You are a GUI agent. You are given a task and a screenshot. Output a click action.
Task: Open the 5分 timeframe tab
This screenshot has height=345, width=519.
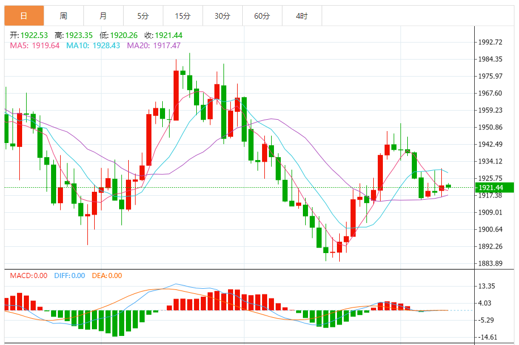pyautogui.click(x=143, y=15)
